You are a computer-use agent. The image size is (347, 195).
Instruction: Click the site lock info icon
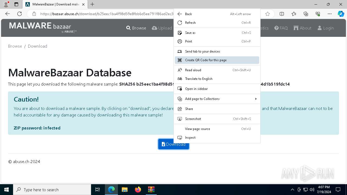coord(34,14)
